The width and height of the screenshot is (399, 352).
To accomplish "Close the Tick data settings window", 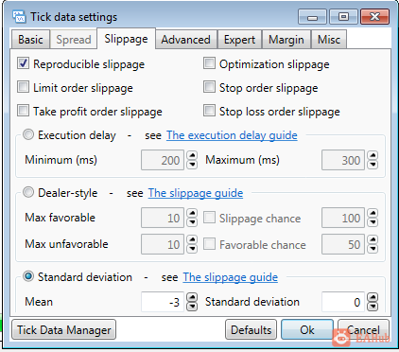I will (374, 17).
